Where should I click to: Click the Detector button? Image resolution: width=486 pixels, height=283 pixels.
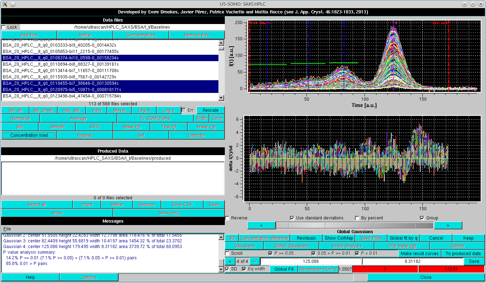point(197,135)
